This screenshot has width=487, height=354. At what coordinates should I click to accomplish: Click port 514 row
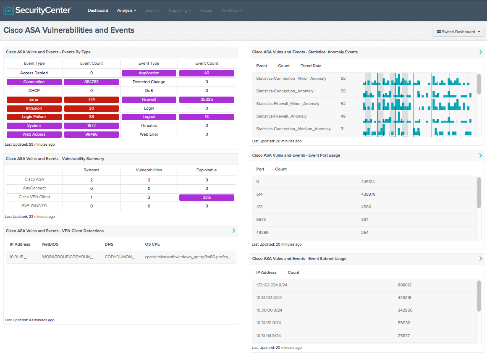tap(364, 194)
